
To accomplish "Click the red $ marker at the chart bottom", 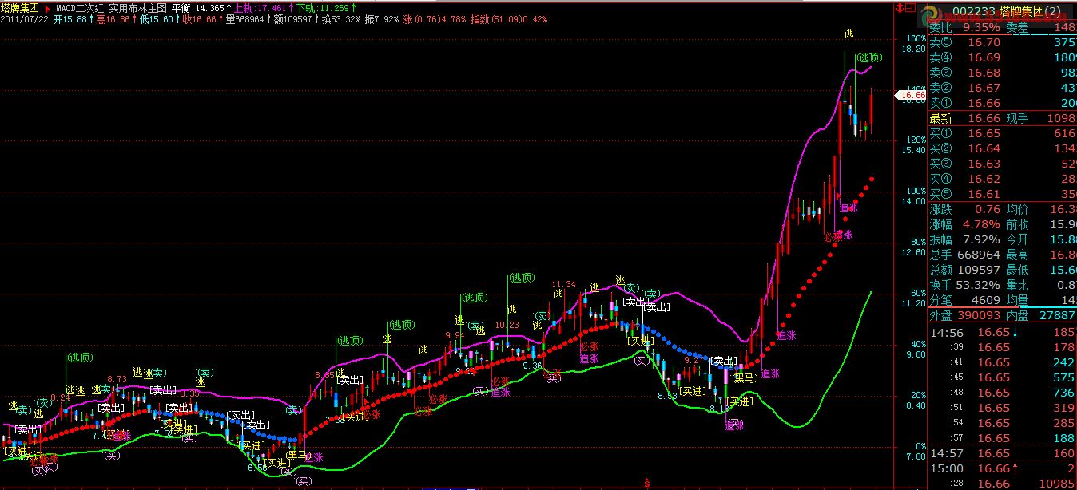I will click(x=646, y=484).
